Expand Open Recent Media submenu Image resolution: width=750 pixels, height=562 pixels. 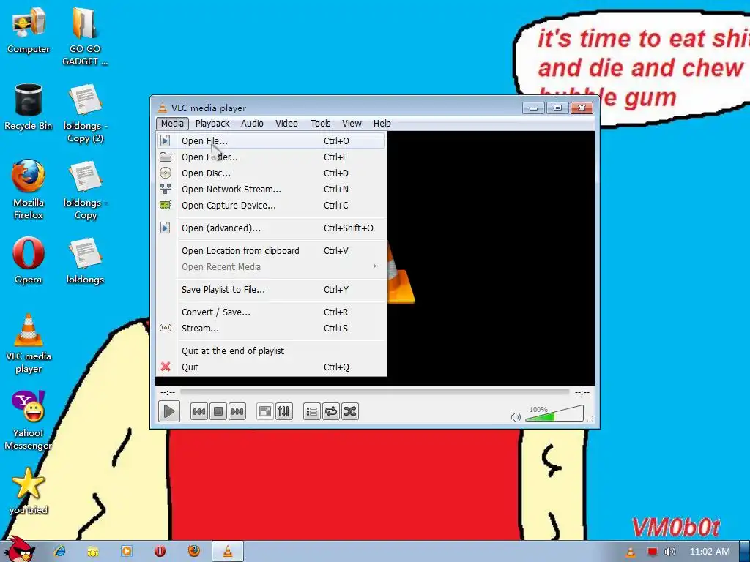coord(271,267)
